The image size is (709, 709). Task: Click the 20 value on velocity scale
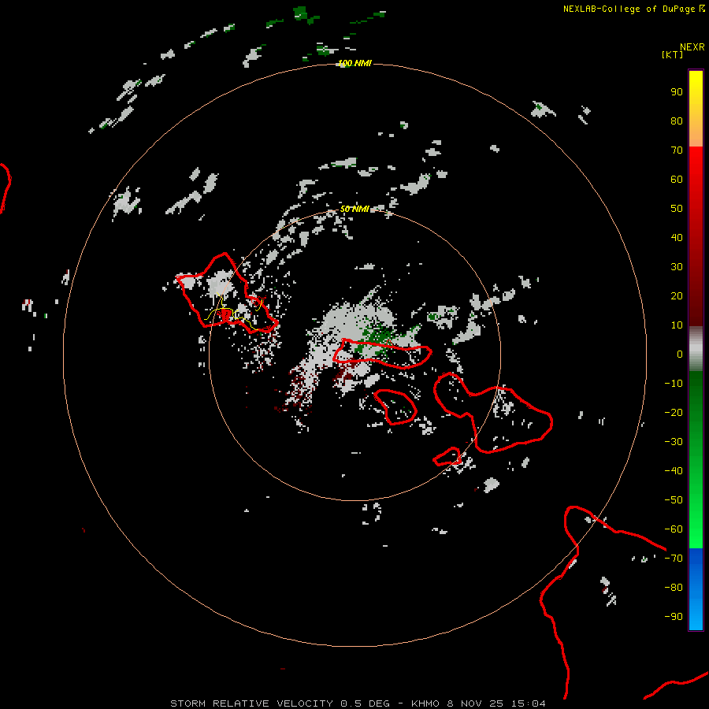click(x=677, y=296)
